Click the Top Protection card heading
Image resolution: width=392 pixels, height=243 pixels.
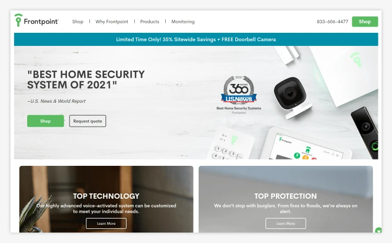[x=285, y=196]
